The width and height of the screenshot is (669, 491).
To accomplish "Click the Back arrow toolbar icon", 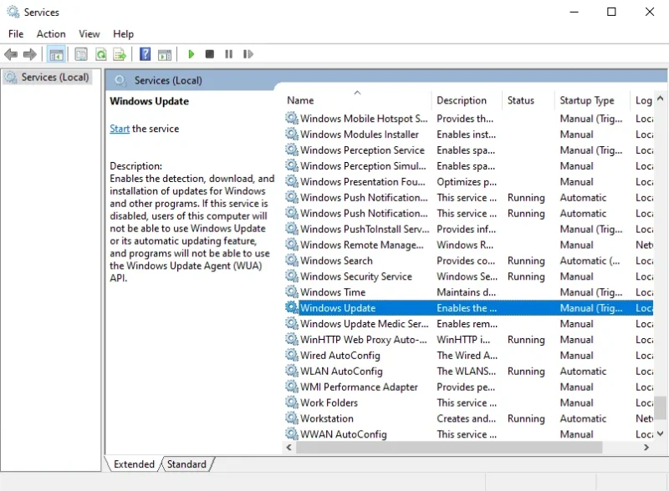I will tap(11, 54).
